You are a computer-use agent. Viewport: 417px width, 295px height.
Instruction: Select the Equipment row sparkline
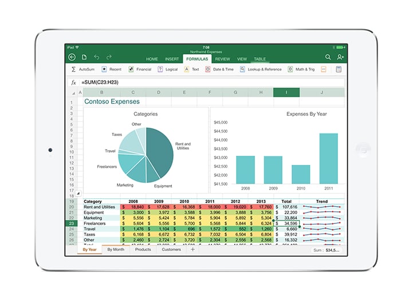pyautogui.click(x=322, y=213)
